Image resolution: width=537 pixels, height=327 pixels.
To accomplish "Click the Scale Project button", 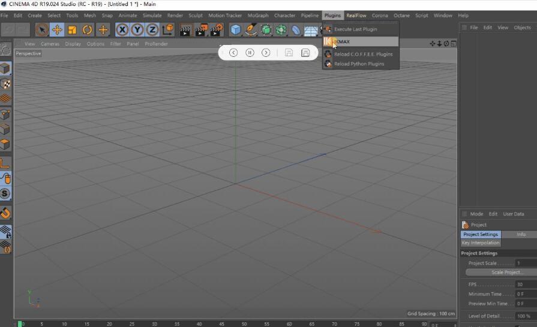I will [502, 272].
